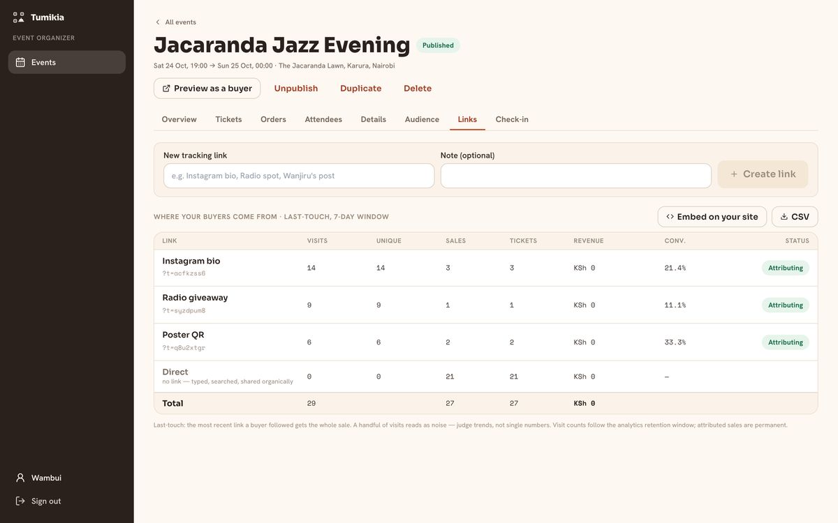Click the ?t=syzdpum8 tracking code
This screenshot has height=523, width=838.
pos(184,310)
